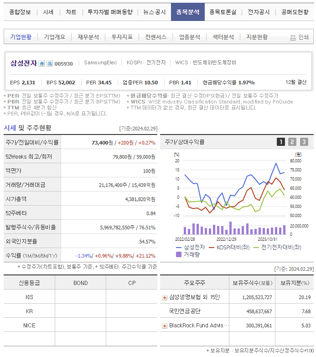316x357 pixels.
Task: Click the 주가/상대수익률 line chart
Action: (234, 188)
